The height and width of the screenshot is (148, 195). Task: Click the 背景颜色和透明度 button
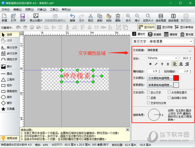pyautogui.click(x=160, y=85)
